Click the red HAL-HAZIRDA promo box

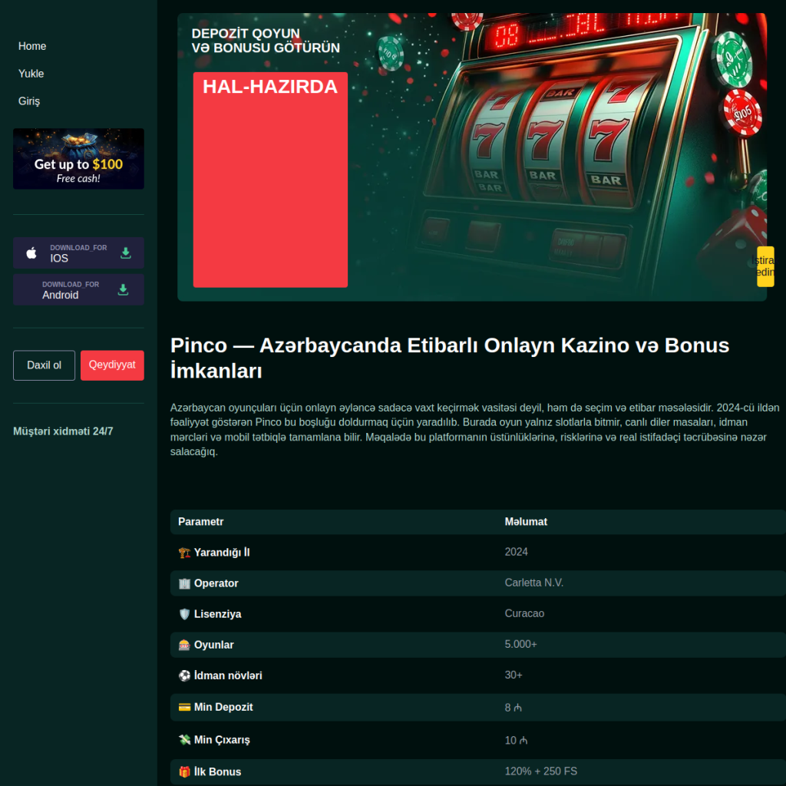(x=270, y=180)
